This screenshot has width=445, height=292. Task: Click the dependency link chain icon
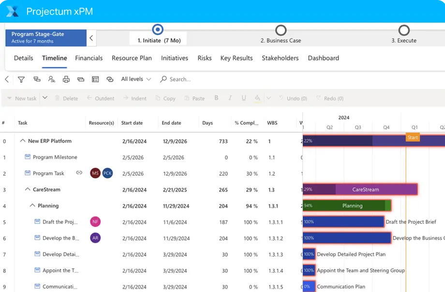point(110,79)
